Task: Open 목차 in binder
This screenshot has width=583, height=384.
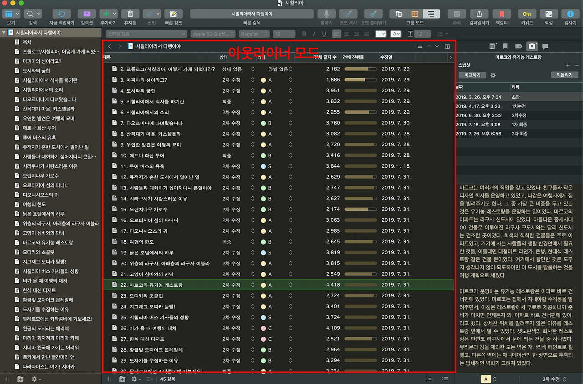Action: [27, 42]
